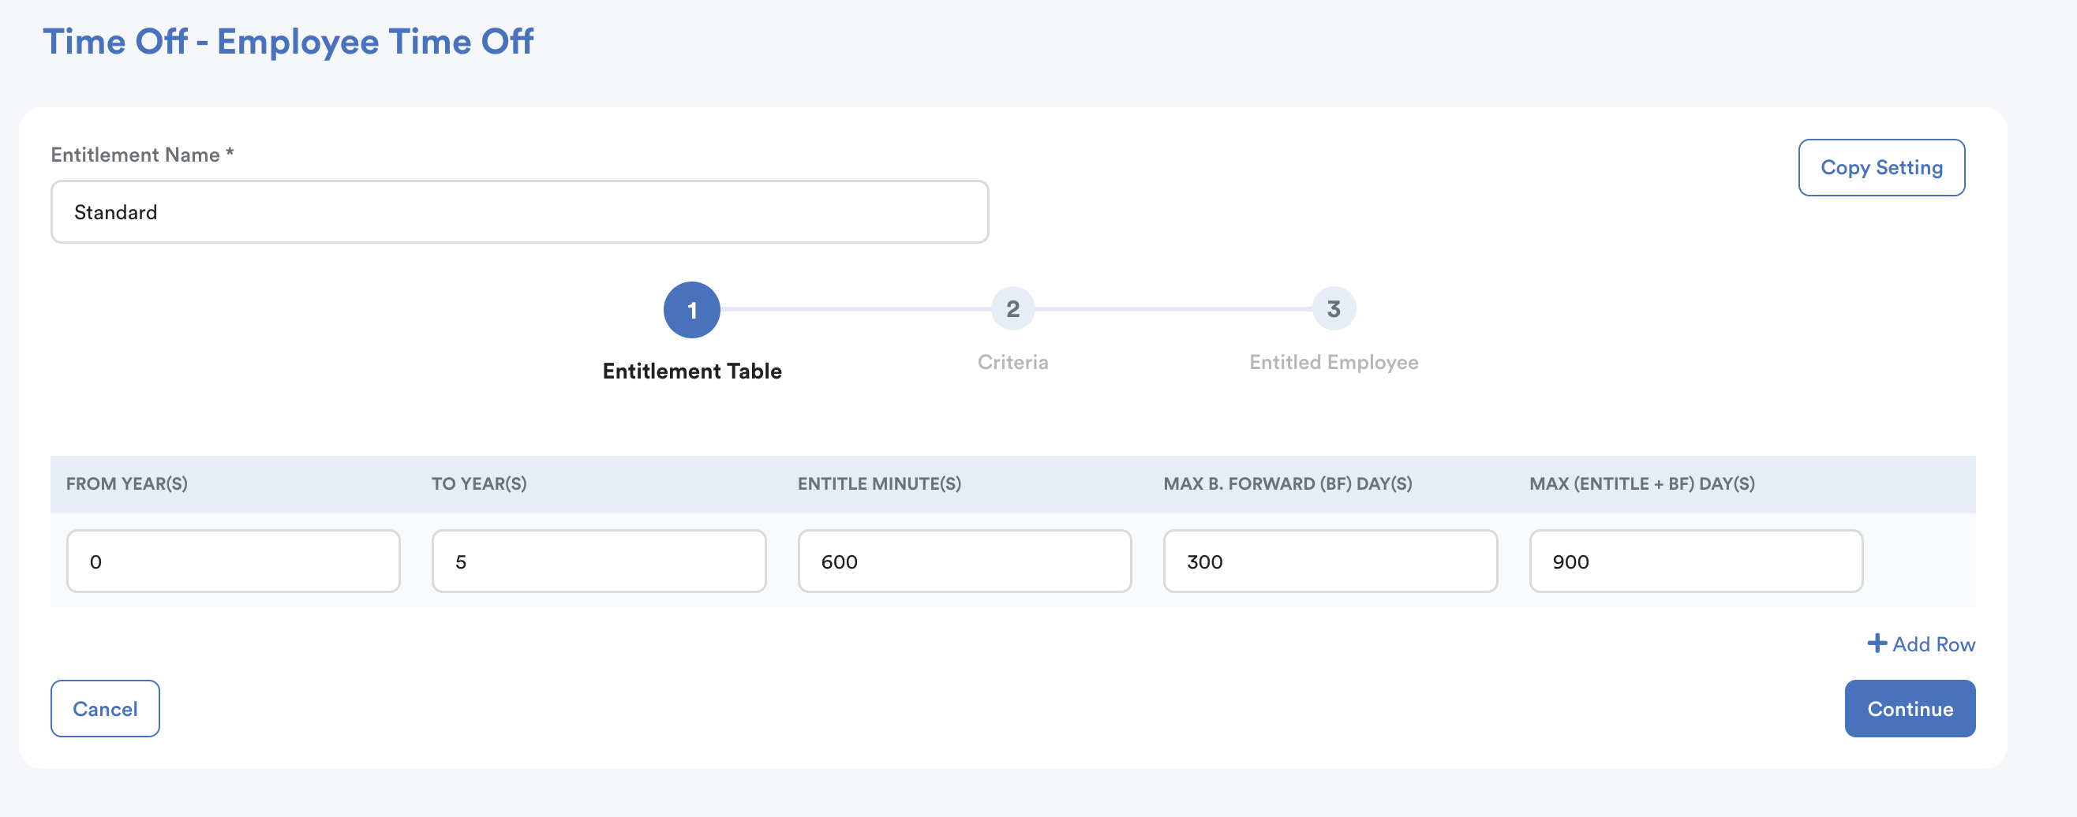
Task: Open the Entitled Employee step label
Action: pyautogui.click(x=1333, y=362)
